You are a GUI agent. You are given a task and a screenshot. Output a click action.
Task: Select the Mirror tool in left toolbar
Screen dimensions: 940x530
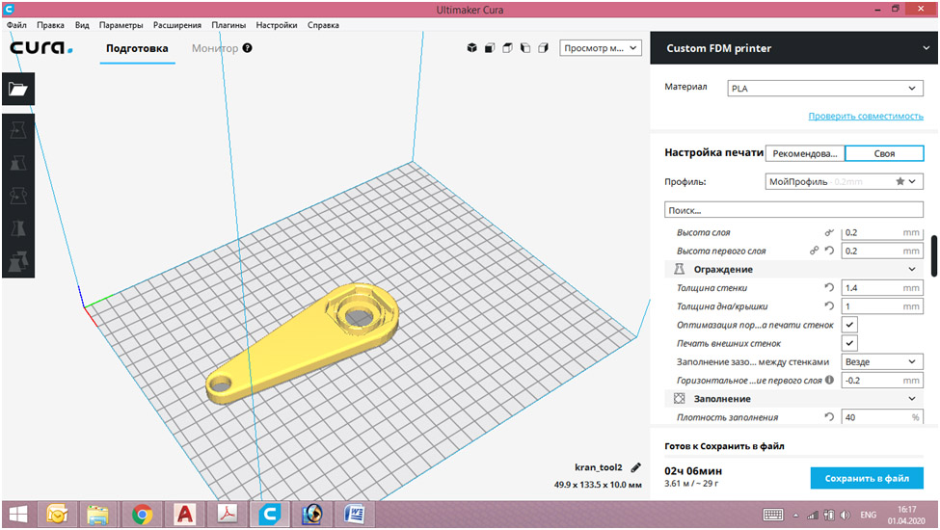[18, 228]
